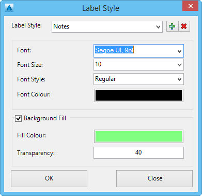Image resolution: width=202 pixels, height=196 pixels.
Task: Click the application logo in title bar
Action: [x=9, y=8]
